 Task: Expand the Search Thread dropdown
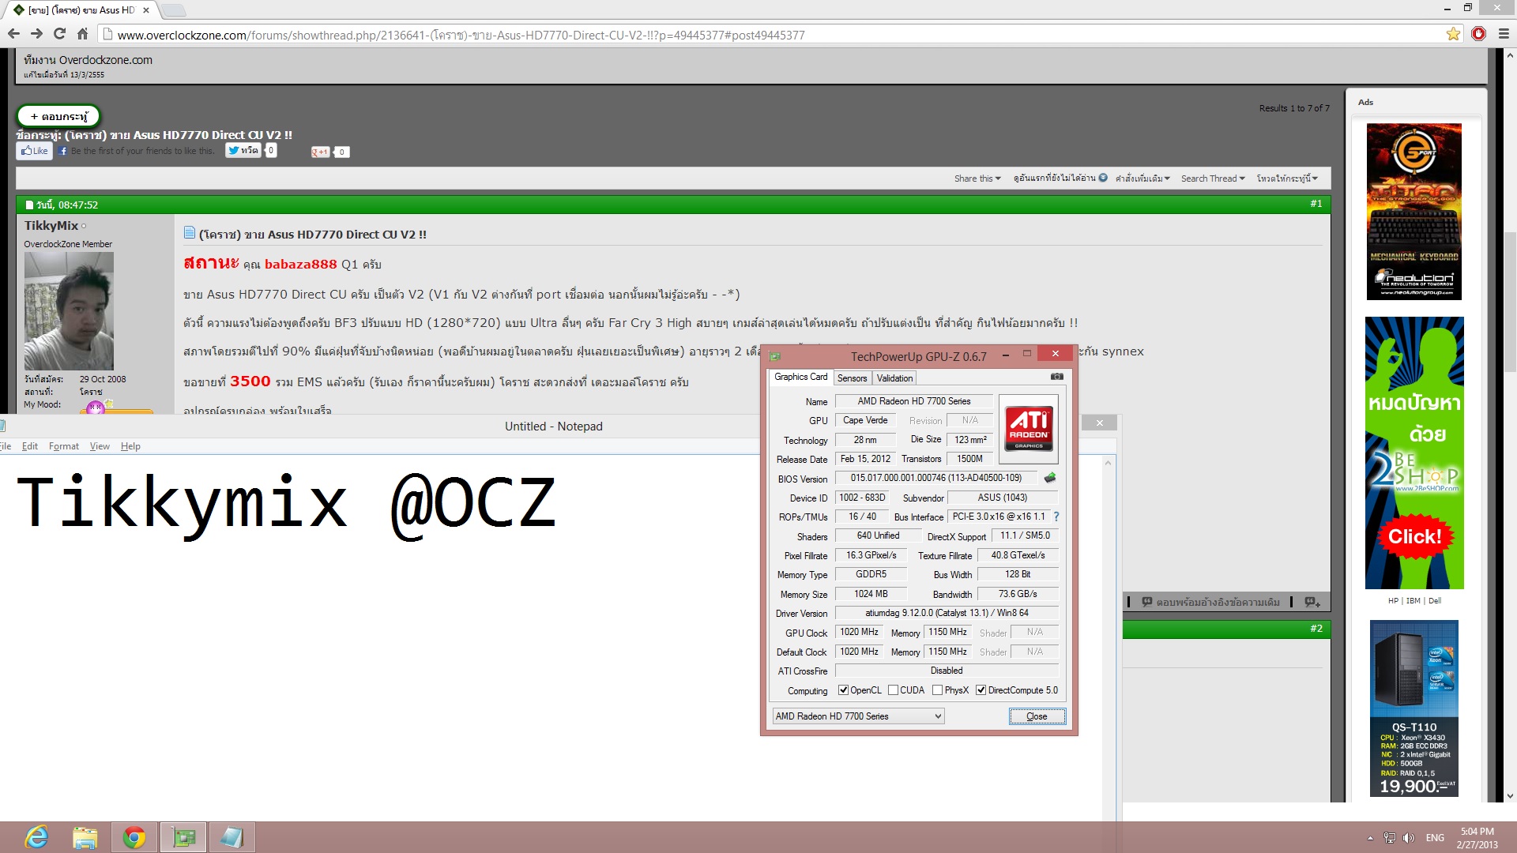click(x=1212, y=178)
